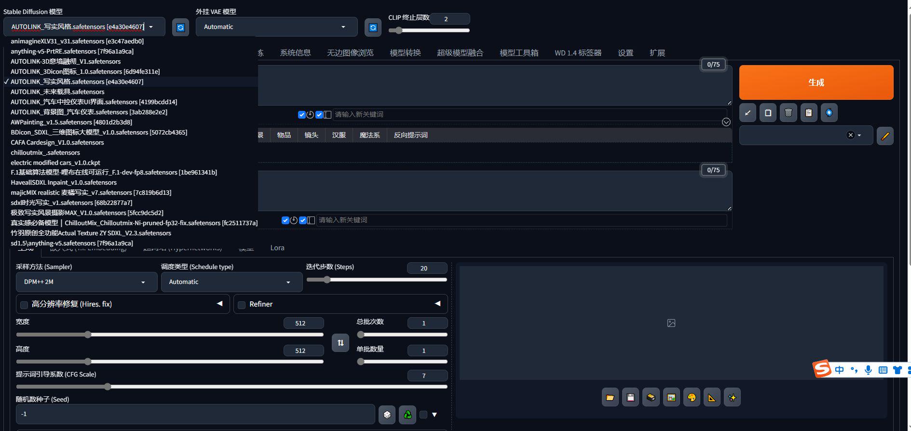Toggle the extra seed options checkbox

click(423, 415)
